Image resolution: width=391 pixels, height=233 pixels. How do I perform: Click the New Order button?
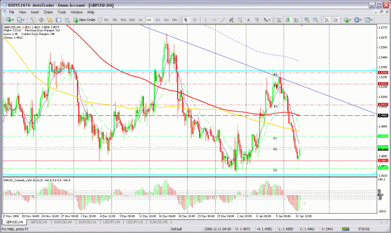point(84,20)
